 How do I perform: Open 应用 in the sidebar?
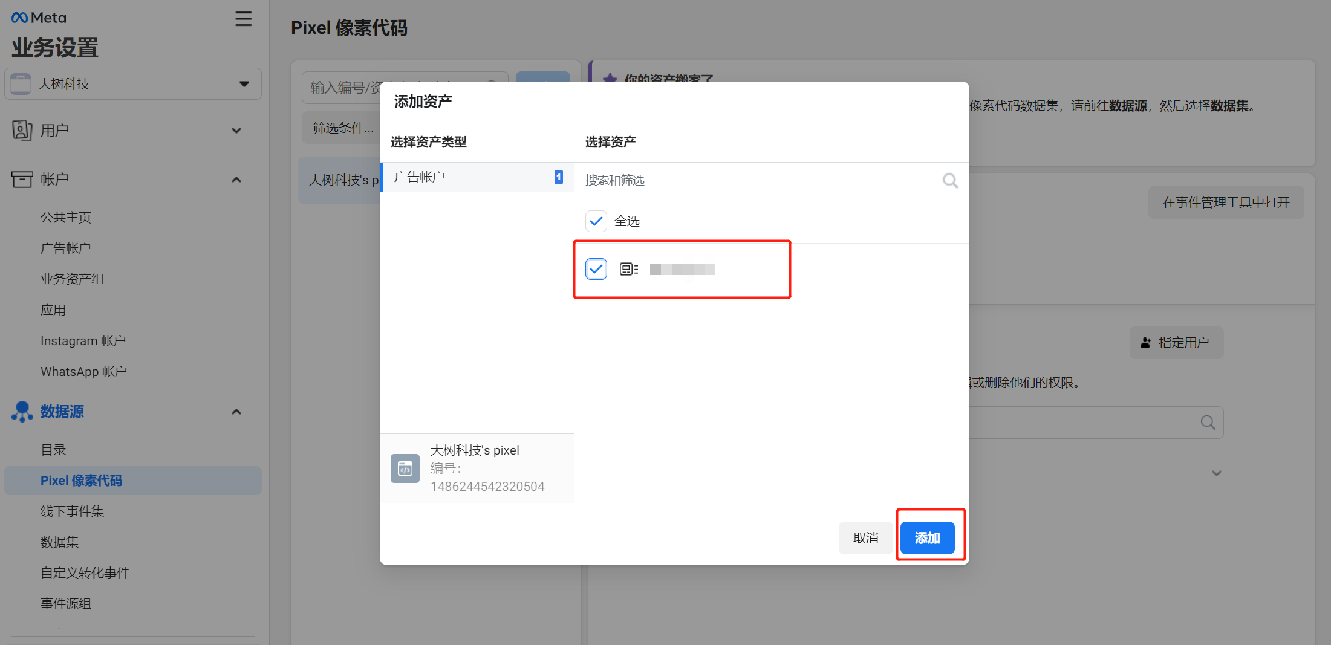pyautogui.click(x=53, y=310)
